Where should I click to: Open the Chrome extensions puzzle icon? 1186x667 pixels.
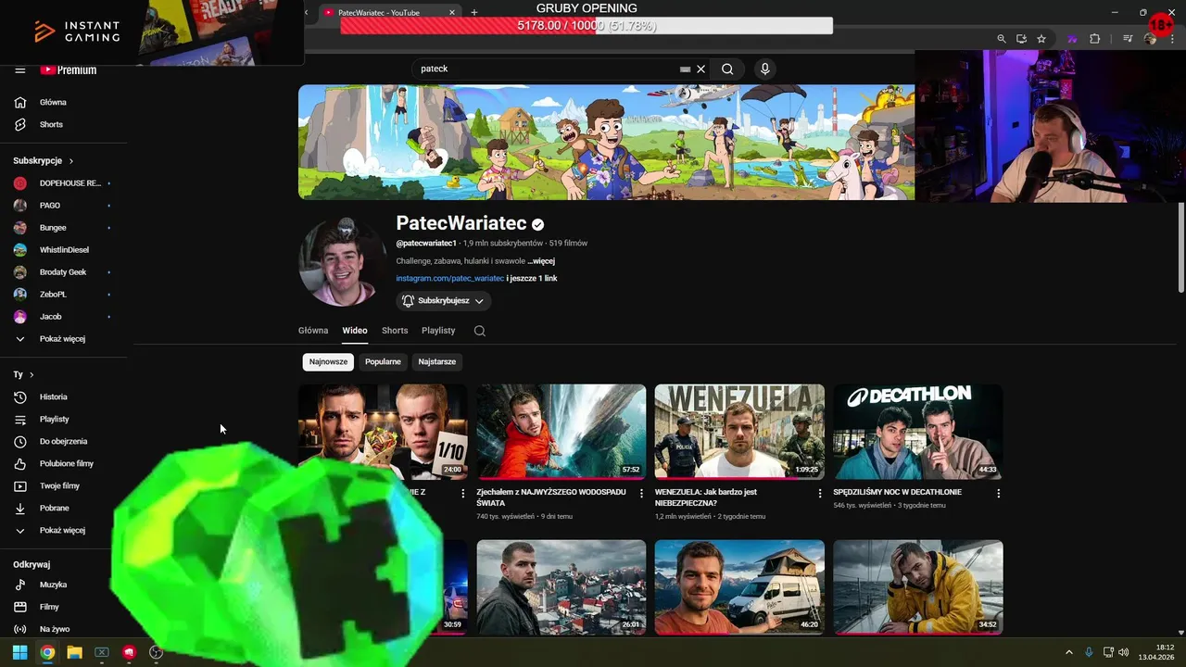click(1094, 39)
